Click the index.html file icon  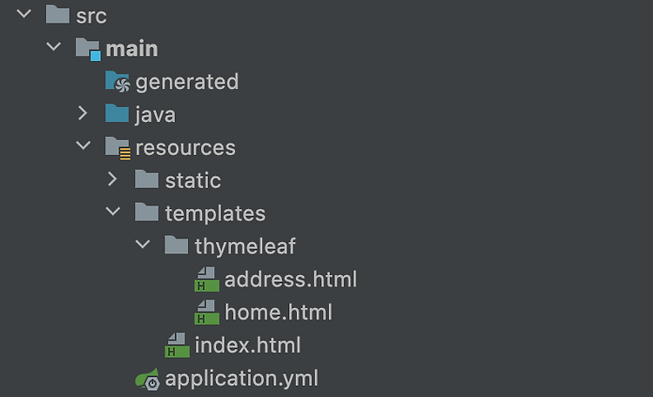pos(177,345)
